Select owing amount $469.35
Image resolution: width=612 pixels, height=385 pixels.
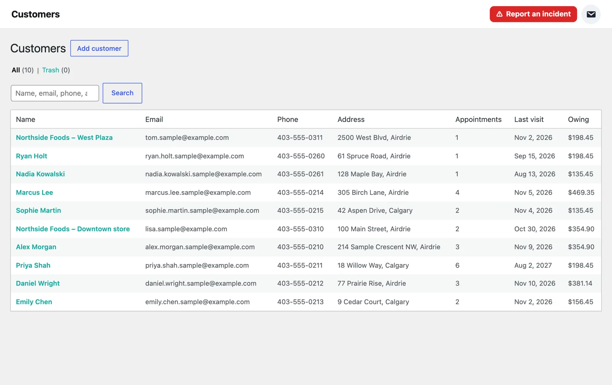(581, 192)
